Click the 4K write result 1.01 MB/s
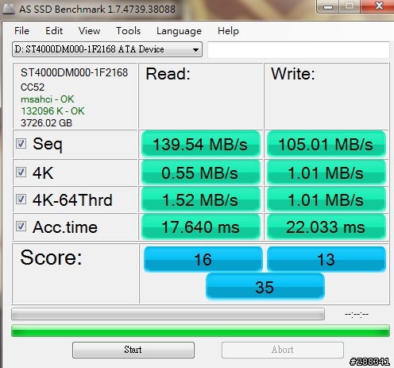 [326, 172]
